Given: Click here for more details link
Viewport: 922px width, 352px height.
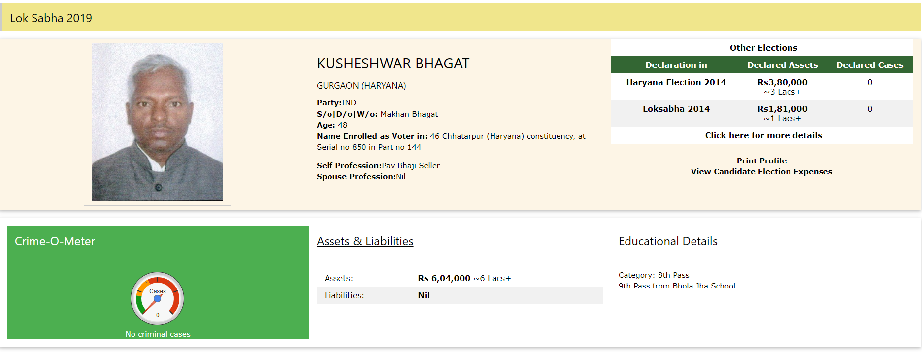Looking at the screenshot, I should (762, 135).
